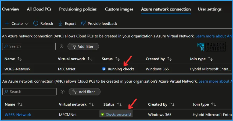Select upper row W365-Network name cell
Image resolution: width=233 pixels, height=121 pixels.
(x=17, y=69)
